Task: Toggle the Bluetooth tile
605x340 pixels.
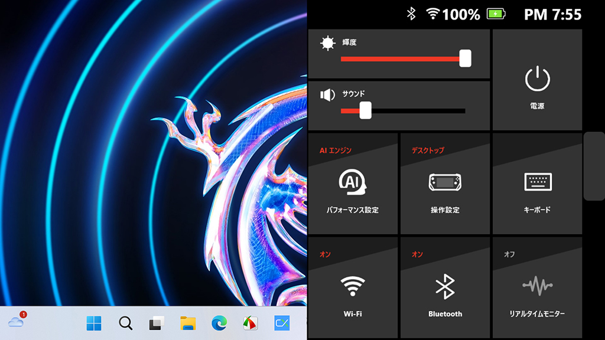Action: (x=445, y=287)
